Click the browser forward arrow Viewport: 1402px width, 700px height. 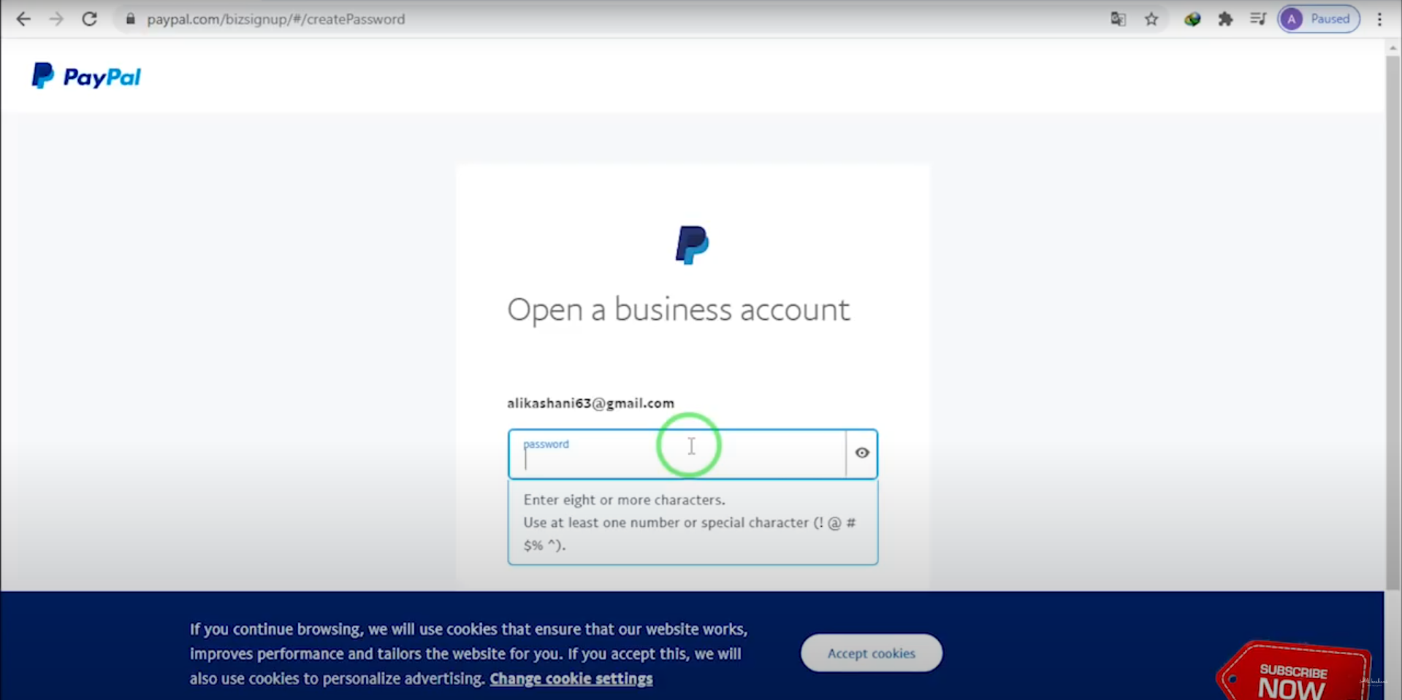pyautogui.click(x=56, y=19)
